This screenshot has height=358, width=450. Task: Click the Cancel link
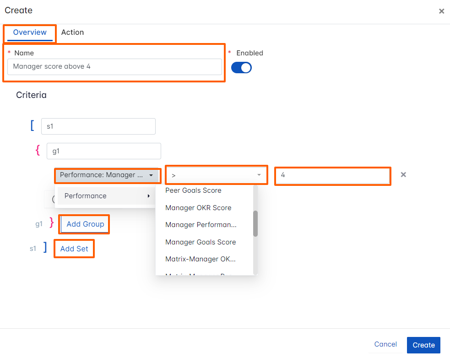tap(385, 344)
